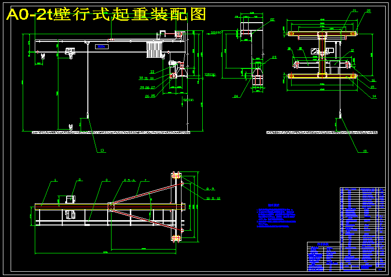Select the part callout "26,25"
Viewport: 391px width, 277px height.
(150, 96)
